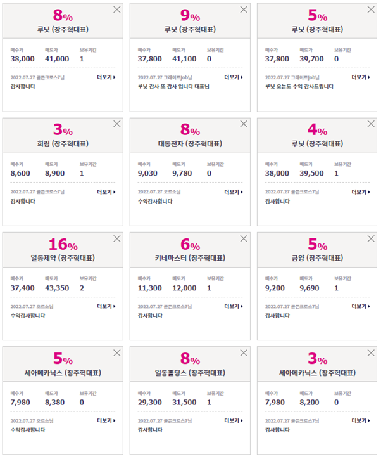Screen dimensions: 388x459
Task: Click the 루닛 감사 또 감사 review text
Action: pos(173,87)
